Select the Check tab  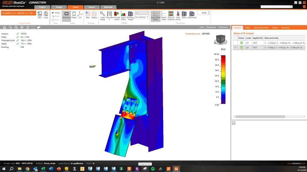(75, 7)
